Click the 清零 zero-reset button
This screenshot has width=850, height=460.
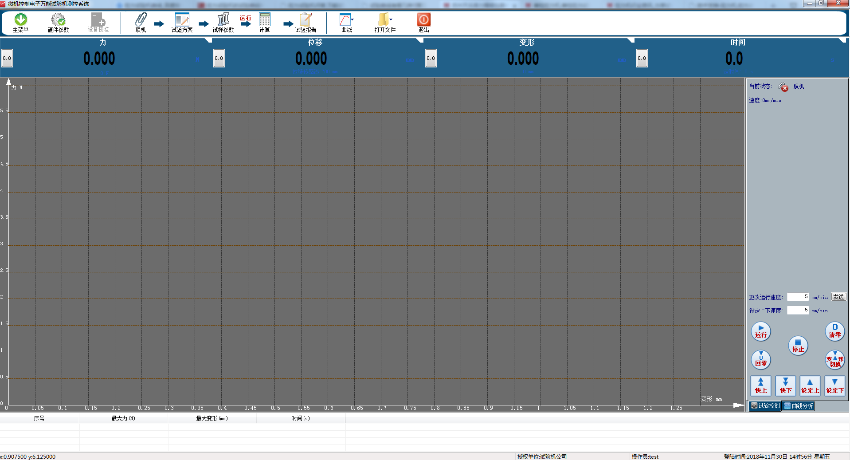point(834,331)
